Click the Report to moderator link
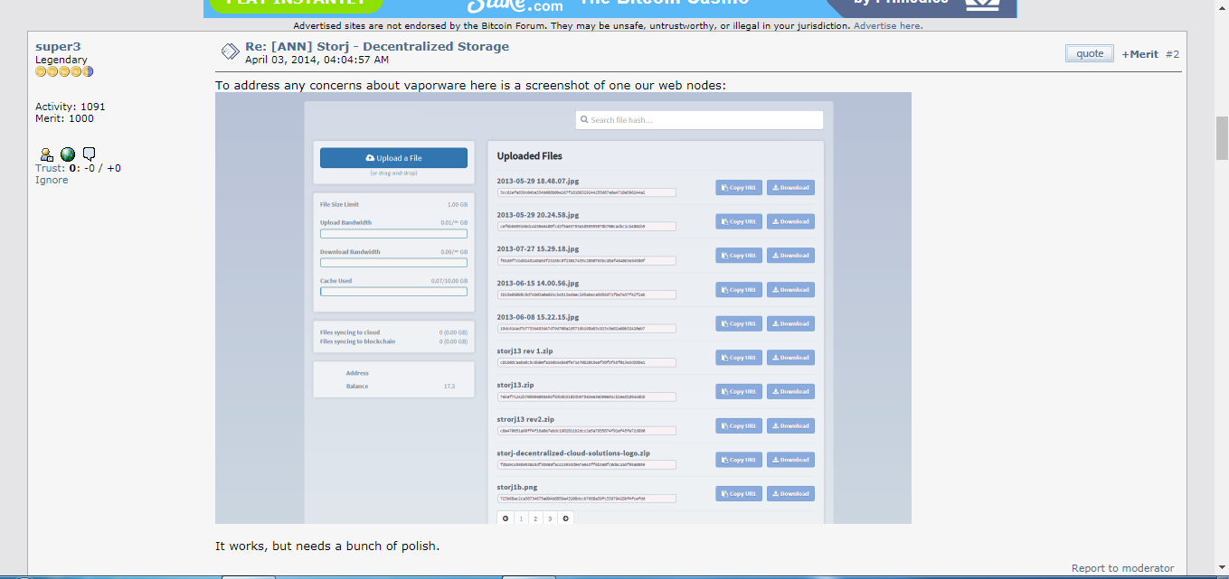 coord(1122,568)
